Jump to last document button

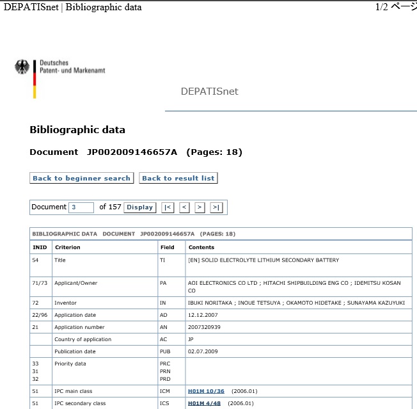[216, 207]
